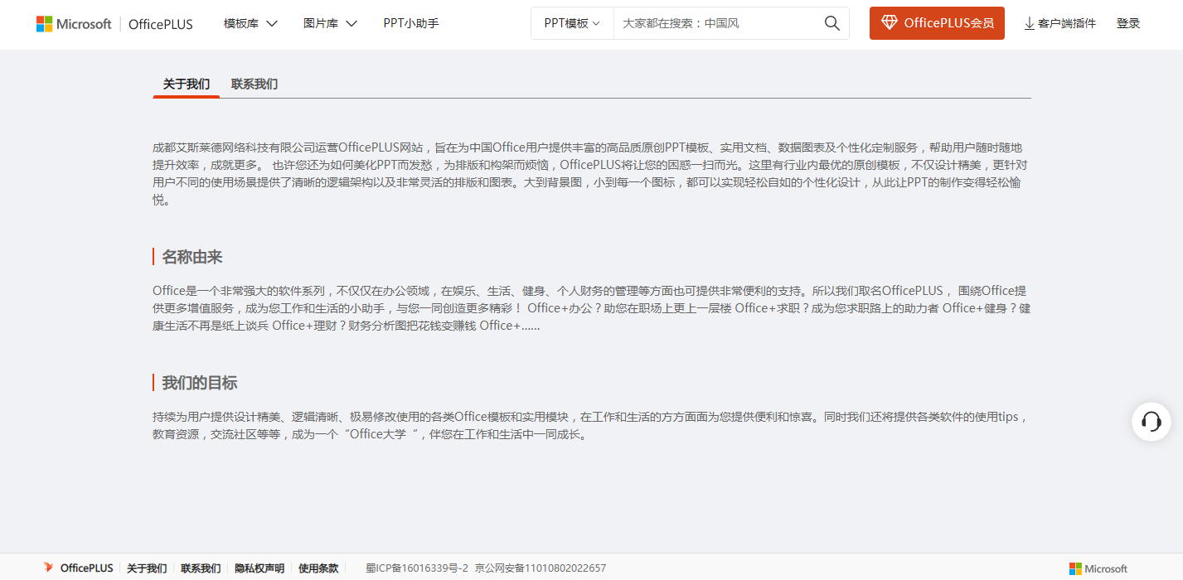Open the headset customer service icon
This screenshot has width=1183, height=580.
(x=1151, y=421)
